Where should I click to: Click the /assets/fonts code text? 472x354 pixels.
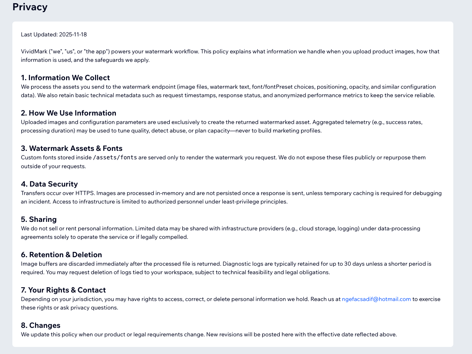[x=115, y=158]
